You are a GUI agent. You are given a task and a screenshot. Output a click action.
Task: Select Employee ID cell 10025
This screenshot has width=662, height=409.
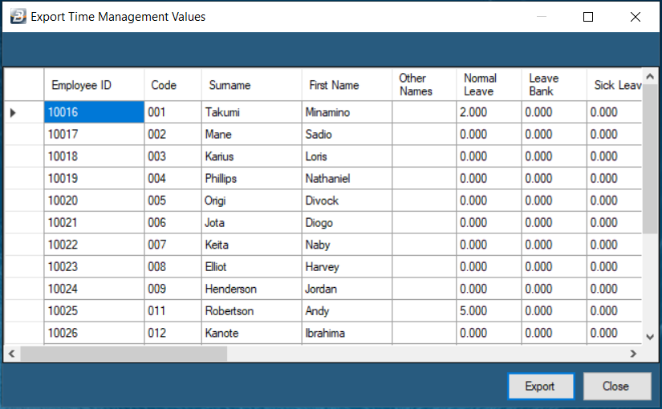94,310
